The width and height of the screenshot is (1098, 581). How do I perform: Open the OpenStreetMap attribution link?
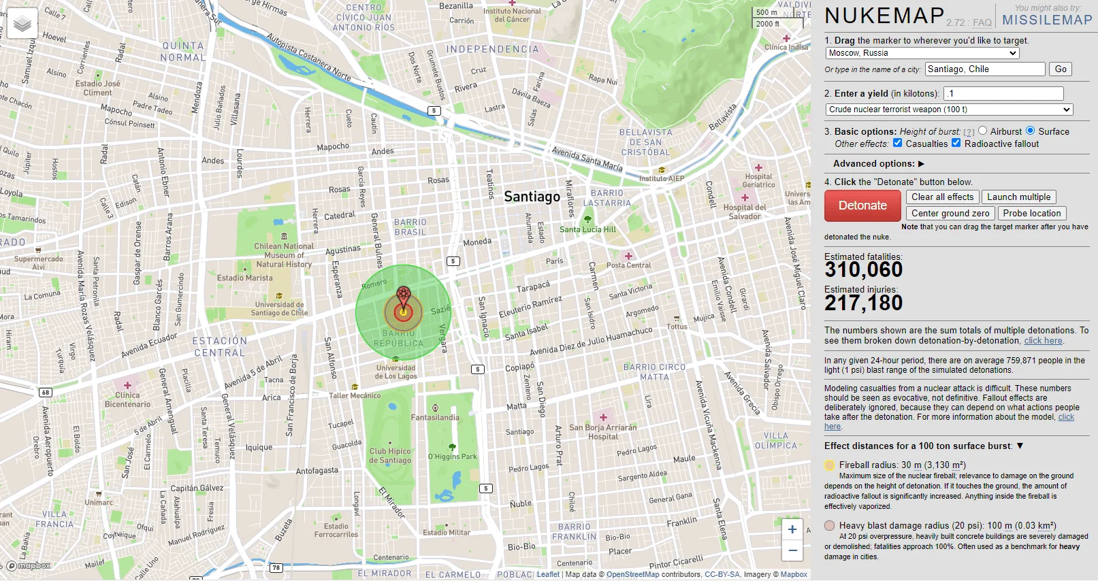click(x=633, y=575)
